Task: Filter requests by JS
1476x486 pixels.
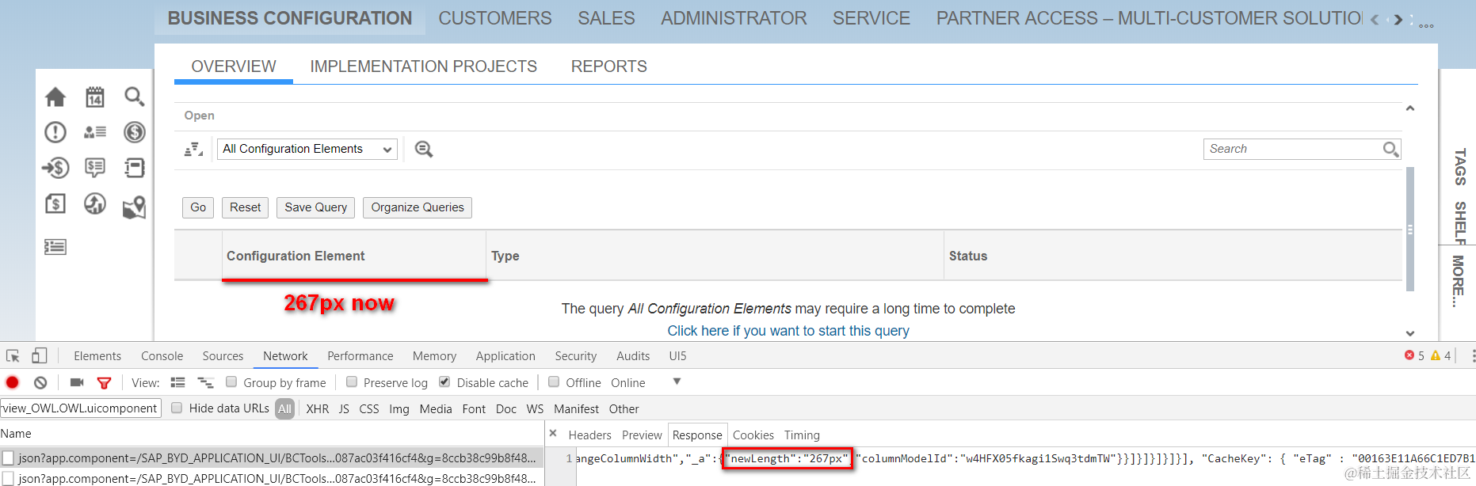Action: [344, 409]
